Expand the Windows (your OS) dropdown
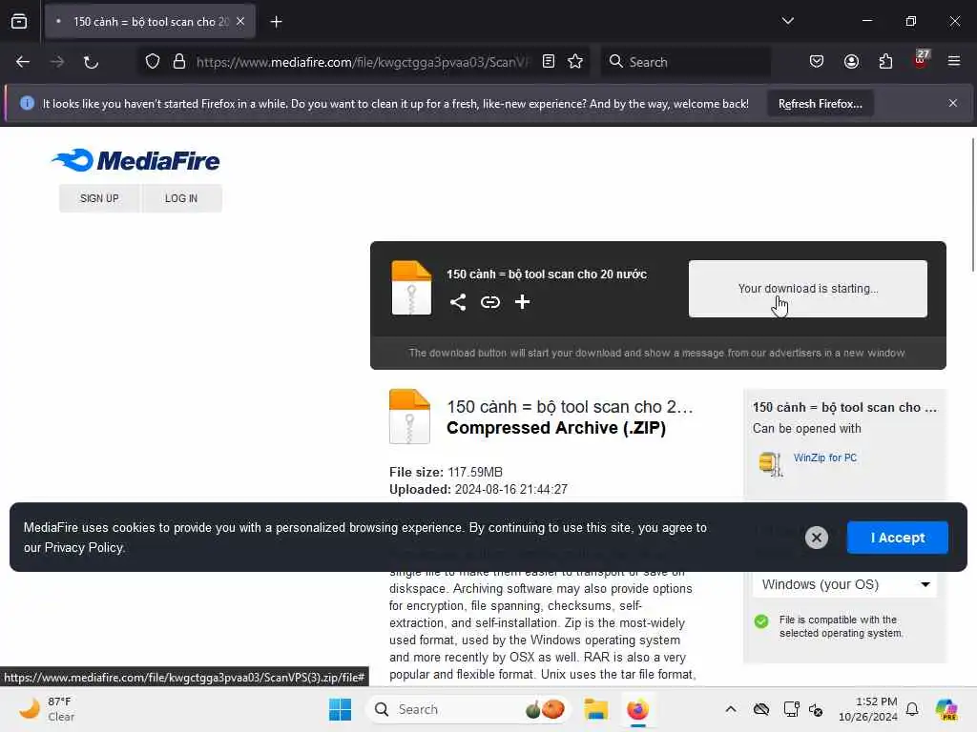Viewport: 977px width, 732px height. pos(845,584)
